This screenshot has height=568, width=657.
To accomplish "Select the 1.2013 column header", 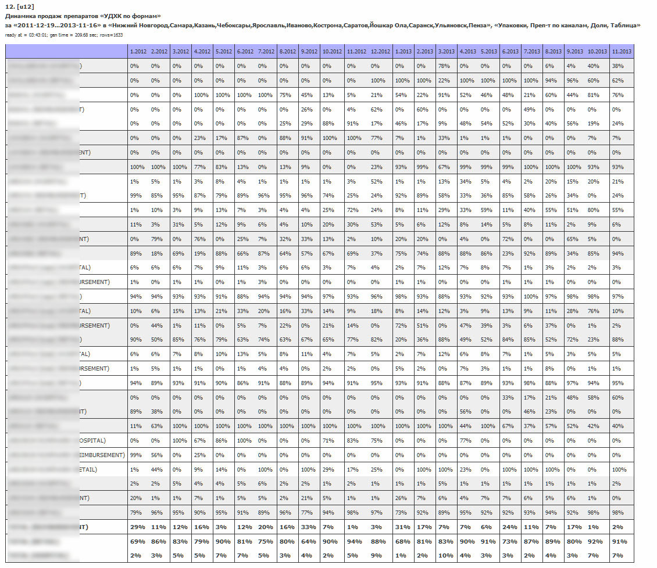I will (404, 52).
